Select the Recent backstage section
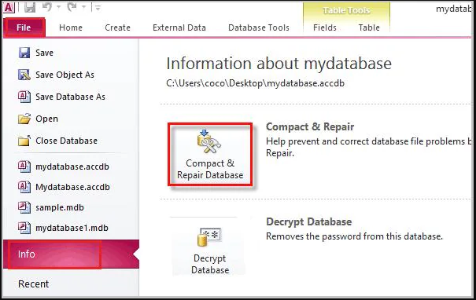The width and height of the screenshot is (476, 300). point(33,284)
